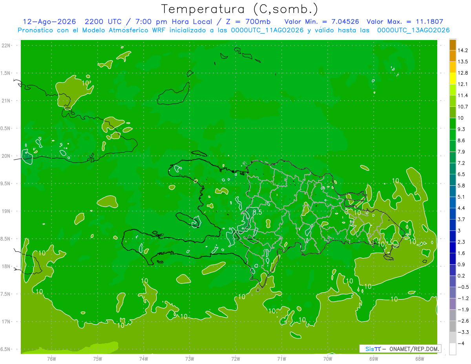Click the '9.3' color scale value
The height and width of the screenshot is (364, 471).
[461, 129]
